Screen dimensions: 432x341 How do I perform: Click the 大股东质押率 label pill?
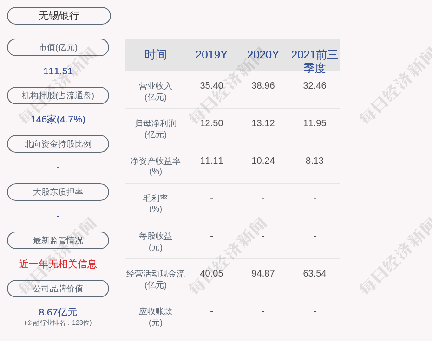click(58, 192)
